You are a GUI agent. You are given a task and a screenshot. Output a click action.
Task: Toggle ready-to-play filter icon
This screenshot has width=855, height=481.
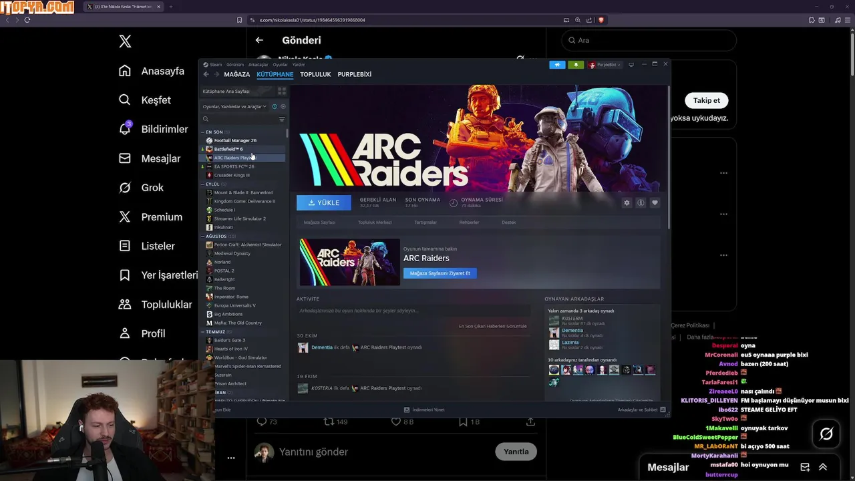coord(283,106)
